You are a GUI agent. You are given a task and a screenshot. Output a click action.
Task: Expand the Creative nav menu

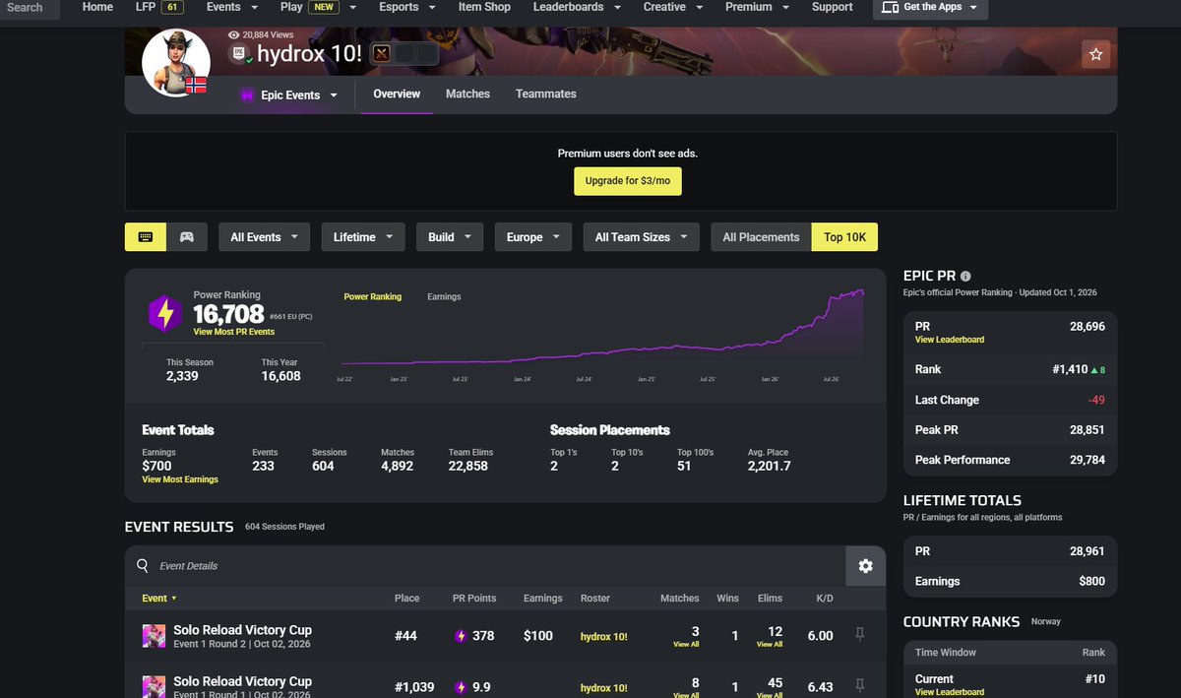pyautogui.click(x=672, y=7)
